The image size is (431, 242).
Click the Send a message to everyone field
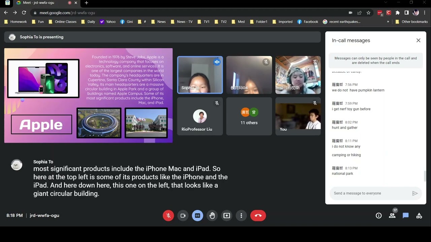370,193
